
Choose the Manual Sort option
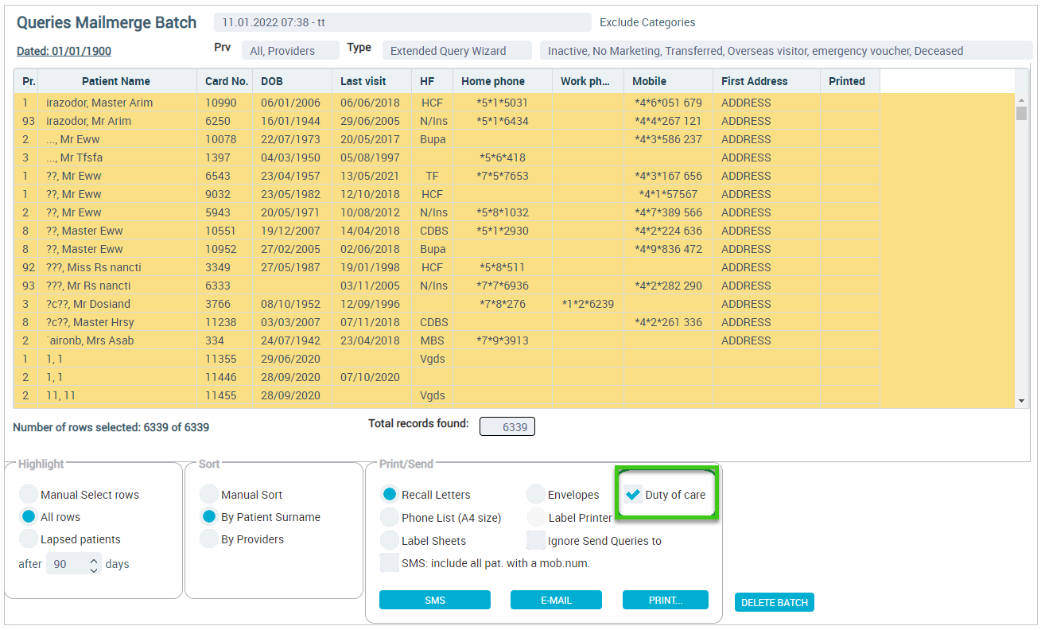click(x=209, y=494)
